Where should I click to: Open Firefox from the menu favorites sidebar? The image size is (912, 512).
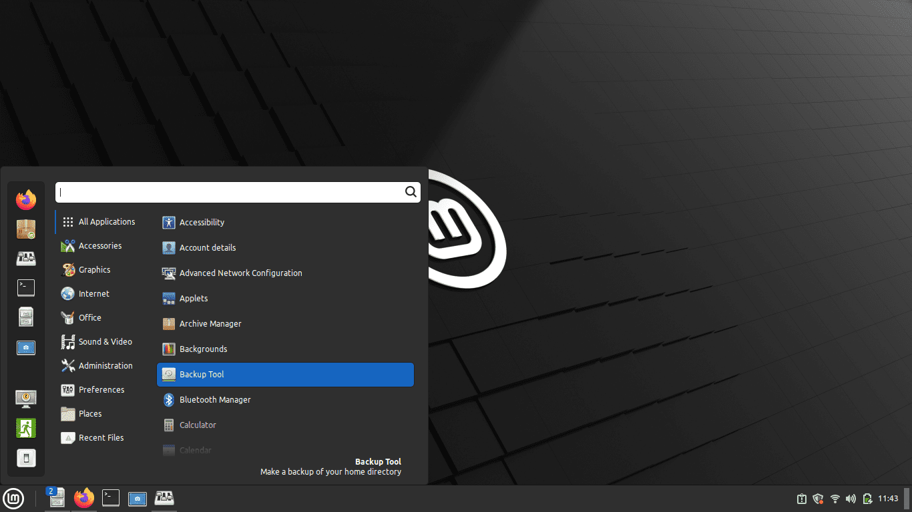point(26,199)
